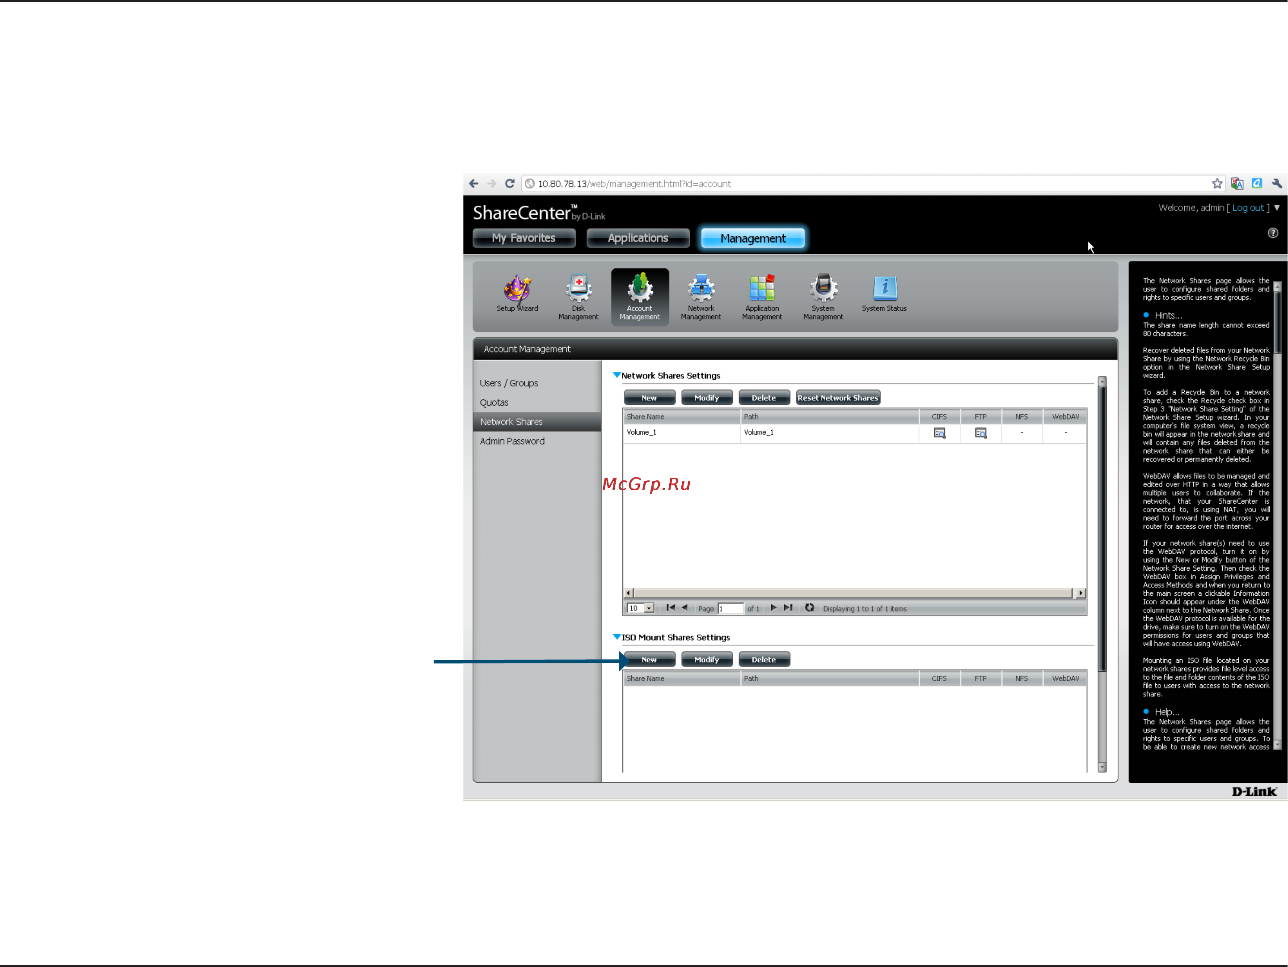This screenshot has height=967, width=1288.
Task: Open the System Status icon
Action: [884, 293]
